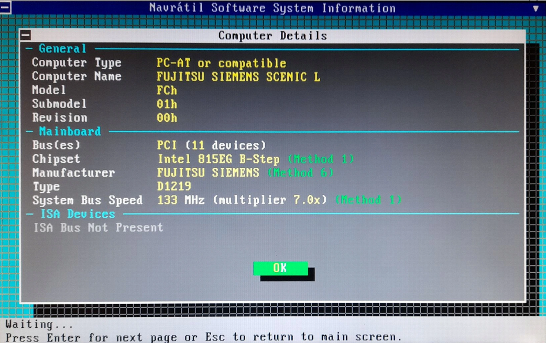Click the Revision value '00h'
This screenshot has height=343, width=546.
tap(167, 118)
